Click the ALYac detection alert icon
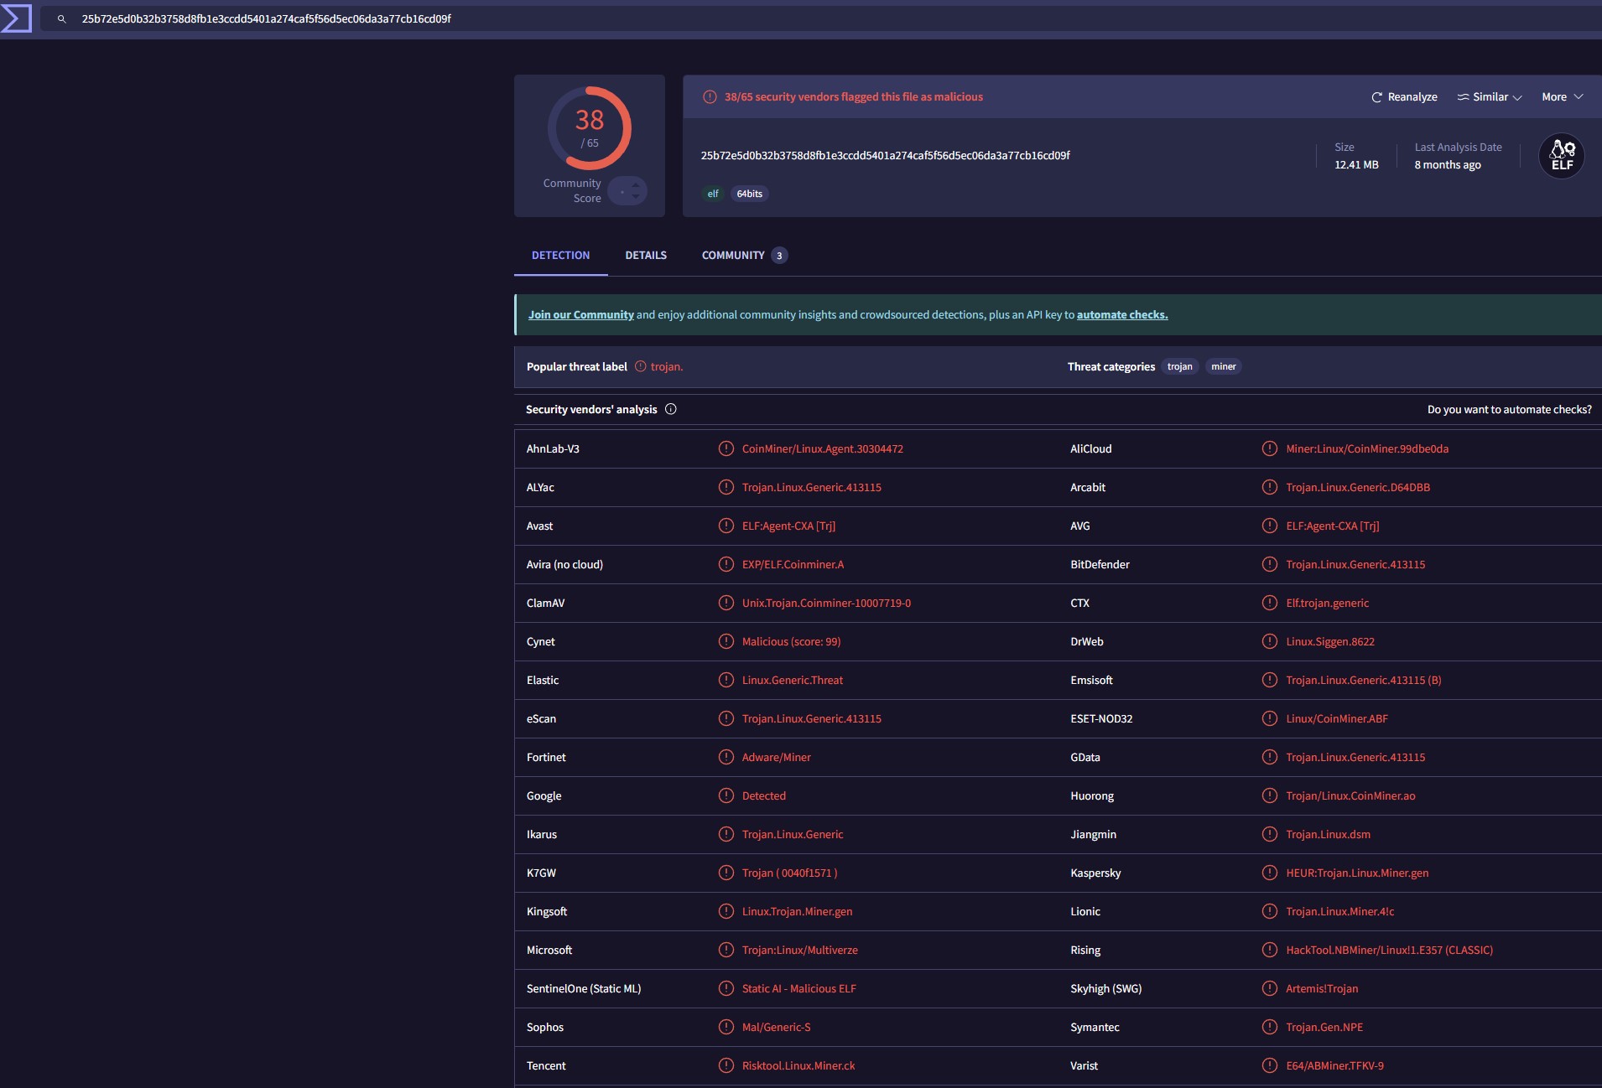The image size is (1602, 1088). click(x=726, y=488)
